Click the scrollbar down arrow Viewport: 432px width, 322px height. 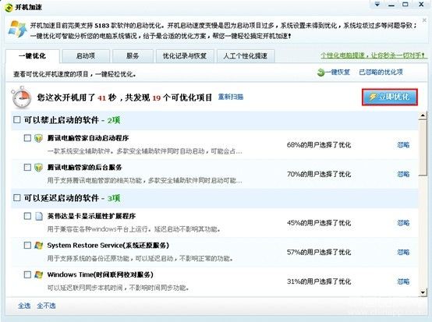click(423, 292)
